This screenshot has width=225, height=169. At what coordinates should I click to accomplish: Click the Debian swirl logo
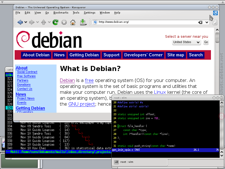tap(23, 39)
